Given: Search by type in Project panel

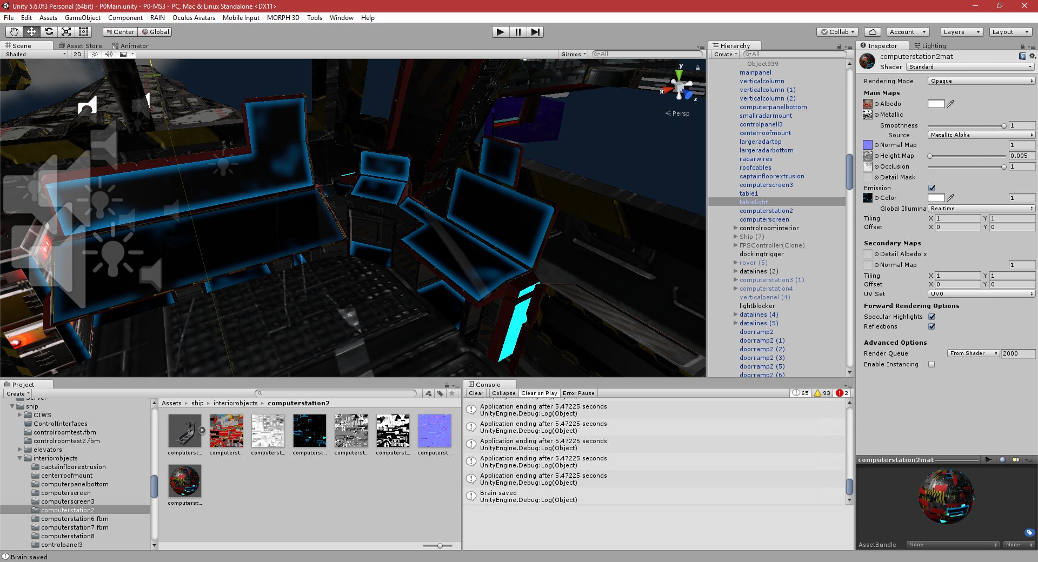Looking at the screenshot, I should pos(429,393).
